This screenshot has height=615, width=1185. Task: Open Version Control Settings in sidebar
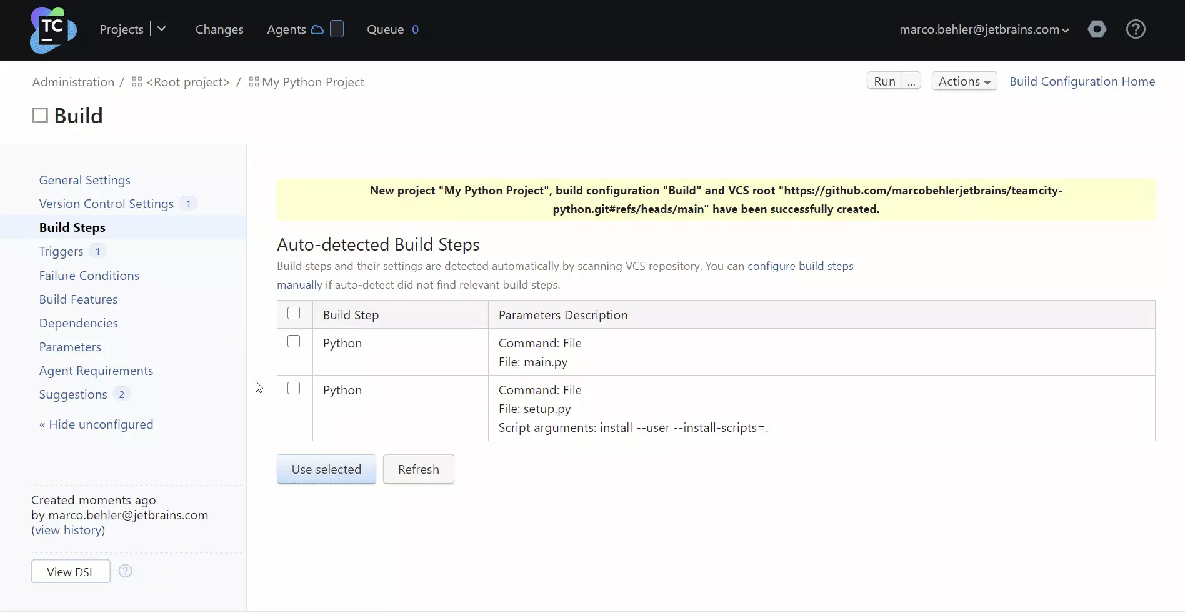coord(106,204)
